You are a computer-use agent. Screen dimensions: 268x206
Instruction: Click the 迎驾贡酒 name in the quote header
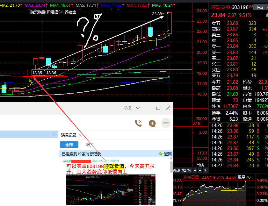point(221,7)
